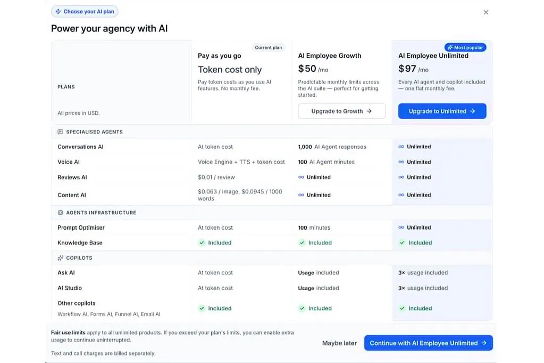Click arrow icon in the Continue button
544x363 pixels.
[484, 343]
